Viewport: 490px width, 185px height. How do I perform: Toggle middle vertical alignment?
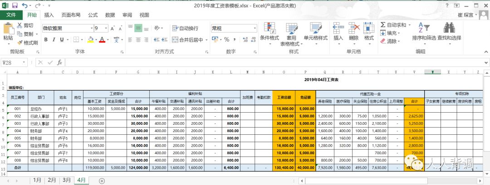click(138, 28)
